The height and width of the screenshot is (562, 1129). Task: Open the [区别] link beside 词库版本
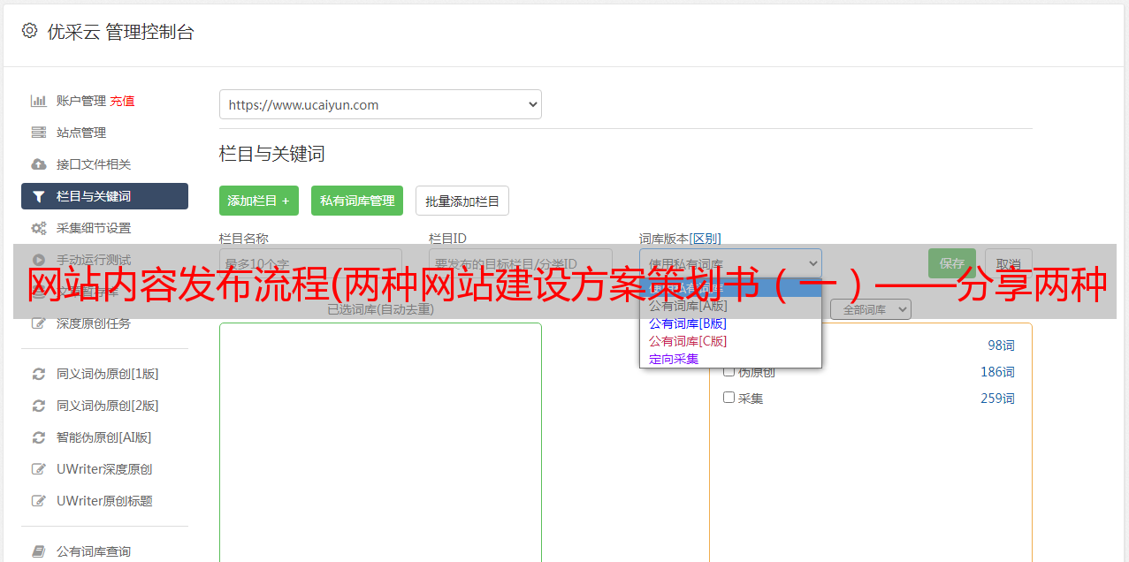(x=705, y=239)
